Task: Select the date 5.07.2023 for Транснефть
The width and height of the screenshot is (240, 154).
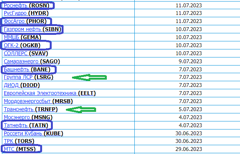Action: tap(190, 110)
